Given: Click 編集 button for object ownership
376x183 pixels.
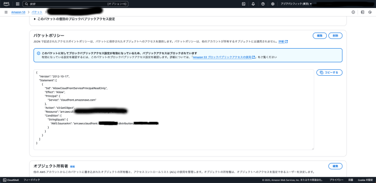Looking at the screenshot, I should click(x=335, y=166).
